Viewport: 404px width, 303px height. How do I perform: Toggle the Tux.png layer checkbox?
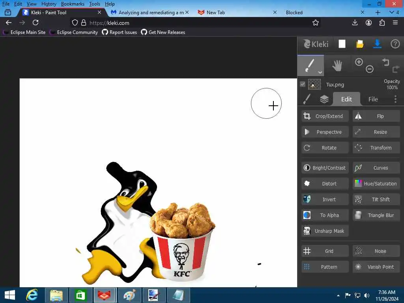(x=303, y=84)
